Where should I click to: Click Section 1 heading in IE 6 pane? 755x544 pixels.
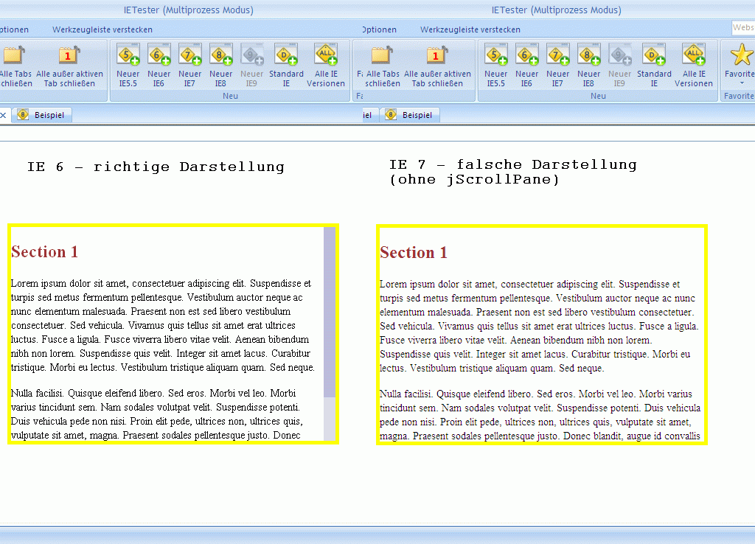click(x=44, y=252)
